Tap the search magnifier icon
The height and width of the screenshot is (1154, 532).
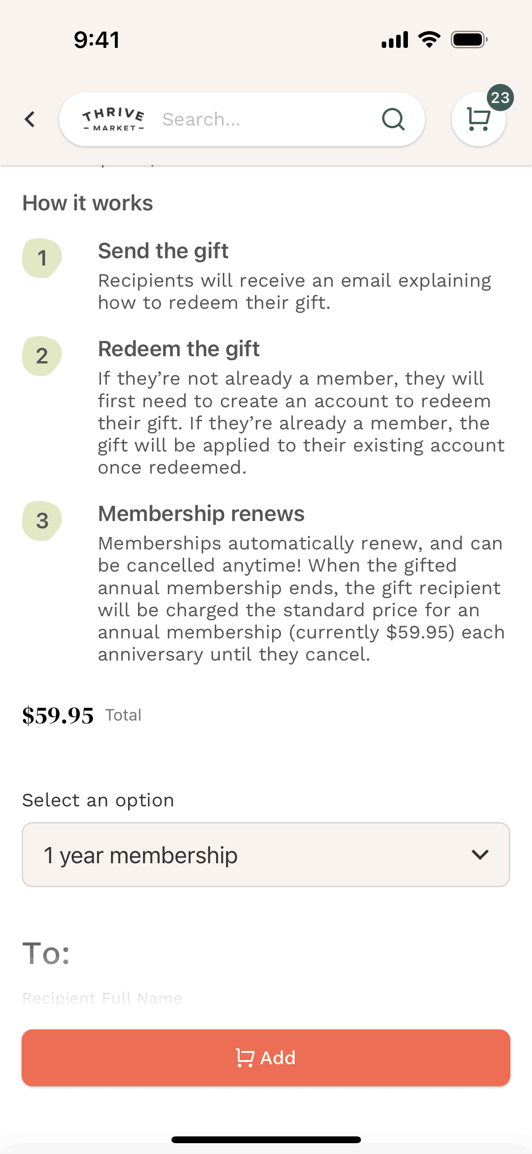tap(393, 119)
